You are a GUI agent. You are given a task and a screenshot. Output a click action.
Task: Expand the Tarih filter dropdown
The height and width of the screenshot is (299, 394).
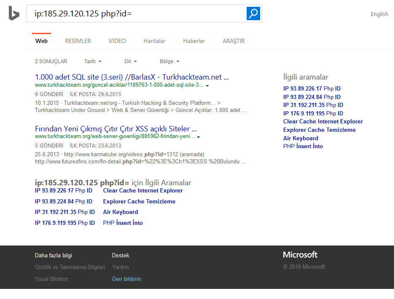(93, 61)
